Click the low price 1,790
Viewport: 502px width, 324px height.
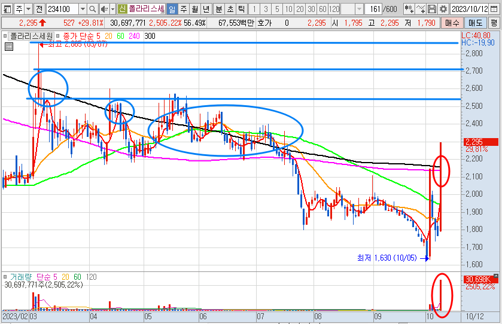pos(426,23)
